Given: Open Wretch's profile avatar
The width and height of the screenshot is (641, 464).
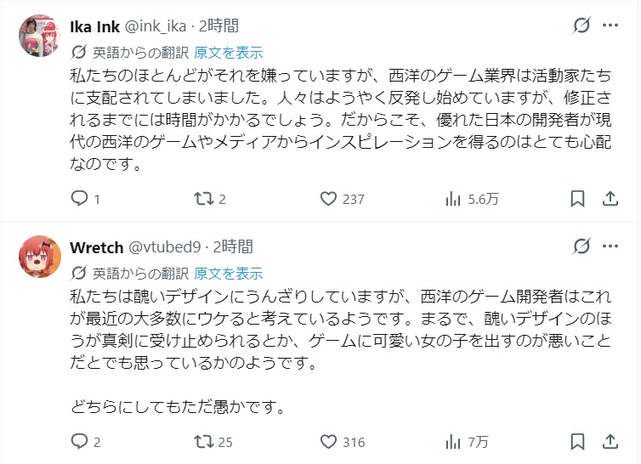Looking at the screenshot, I should [x=40, y=257].
